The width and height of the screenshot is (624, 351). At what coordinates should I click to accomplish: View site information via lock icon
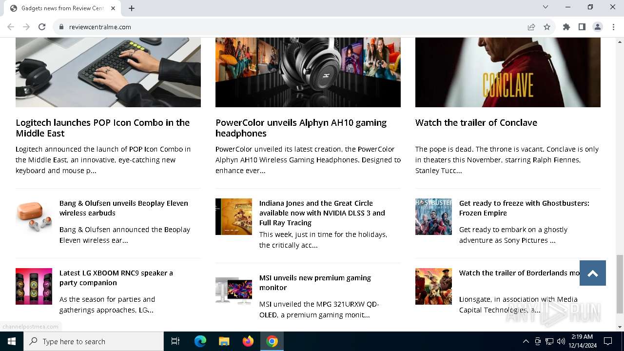(x=61, y=27)
